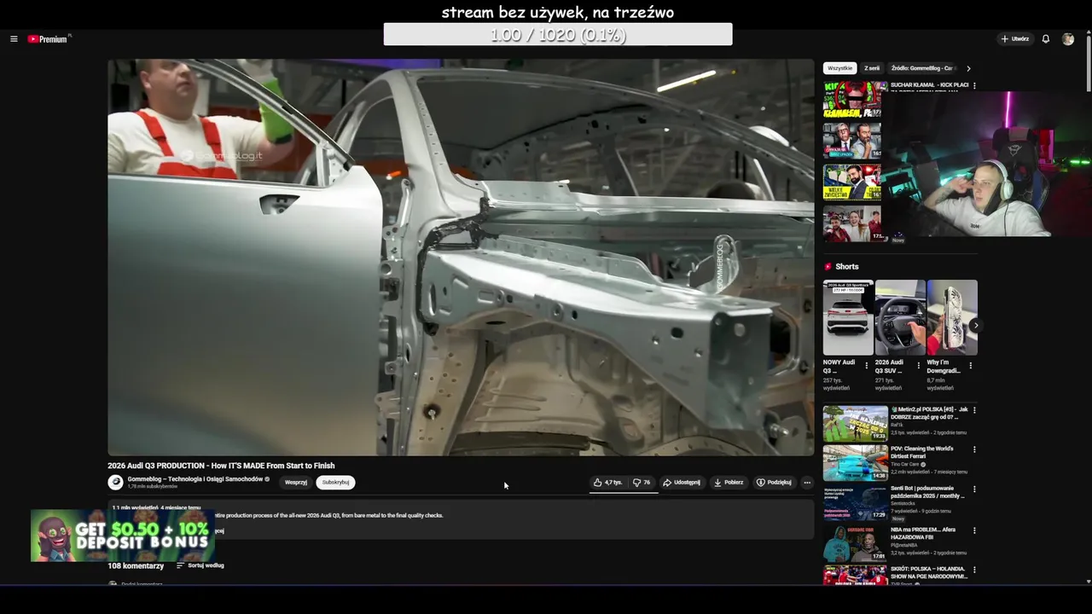Screen dimensions: 1092x614
Task: Like the video (4,7 tys.)
Action: coord(607,483)
